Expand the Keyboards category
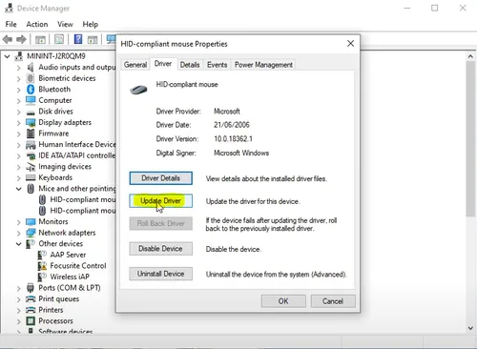Viewport: 477px width, 349px height. [x=18, y=178]
